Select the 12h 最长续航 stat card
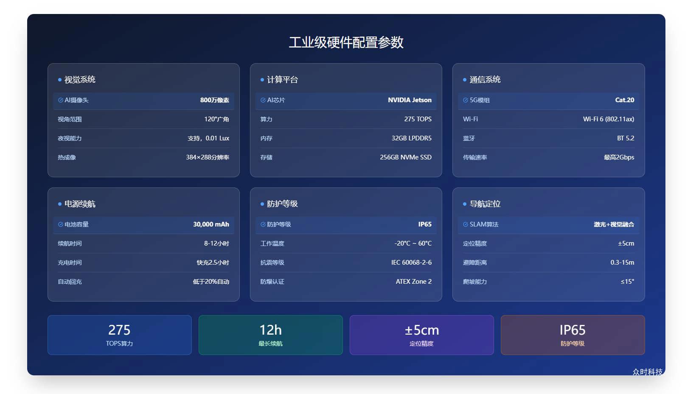Viewport: 696px width, 394px height. [x=270, y=335]
